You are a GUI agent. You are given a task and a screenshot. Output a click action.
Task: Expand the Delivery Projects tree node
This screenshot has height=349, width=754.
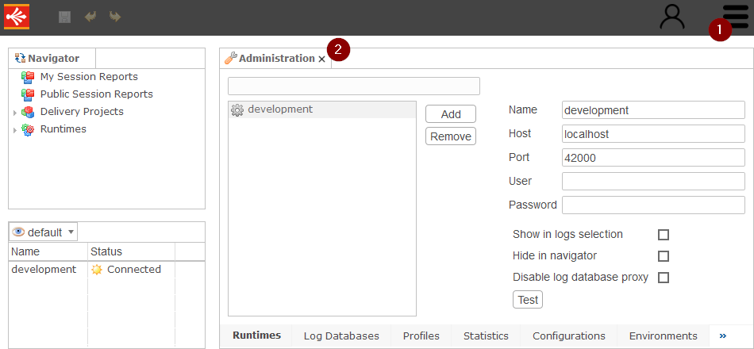pos(15,113)
